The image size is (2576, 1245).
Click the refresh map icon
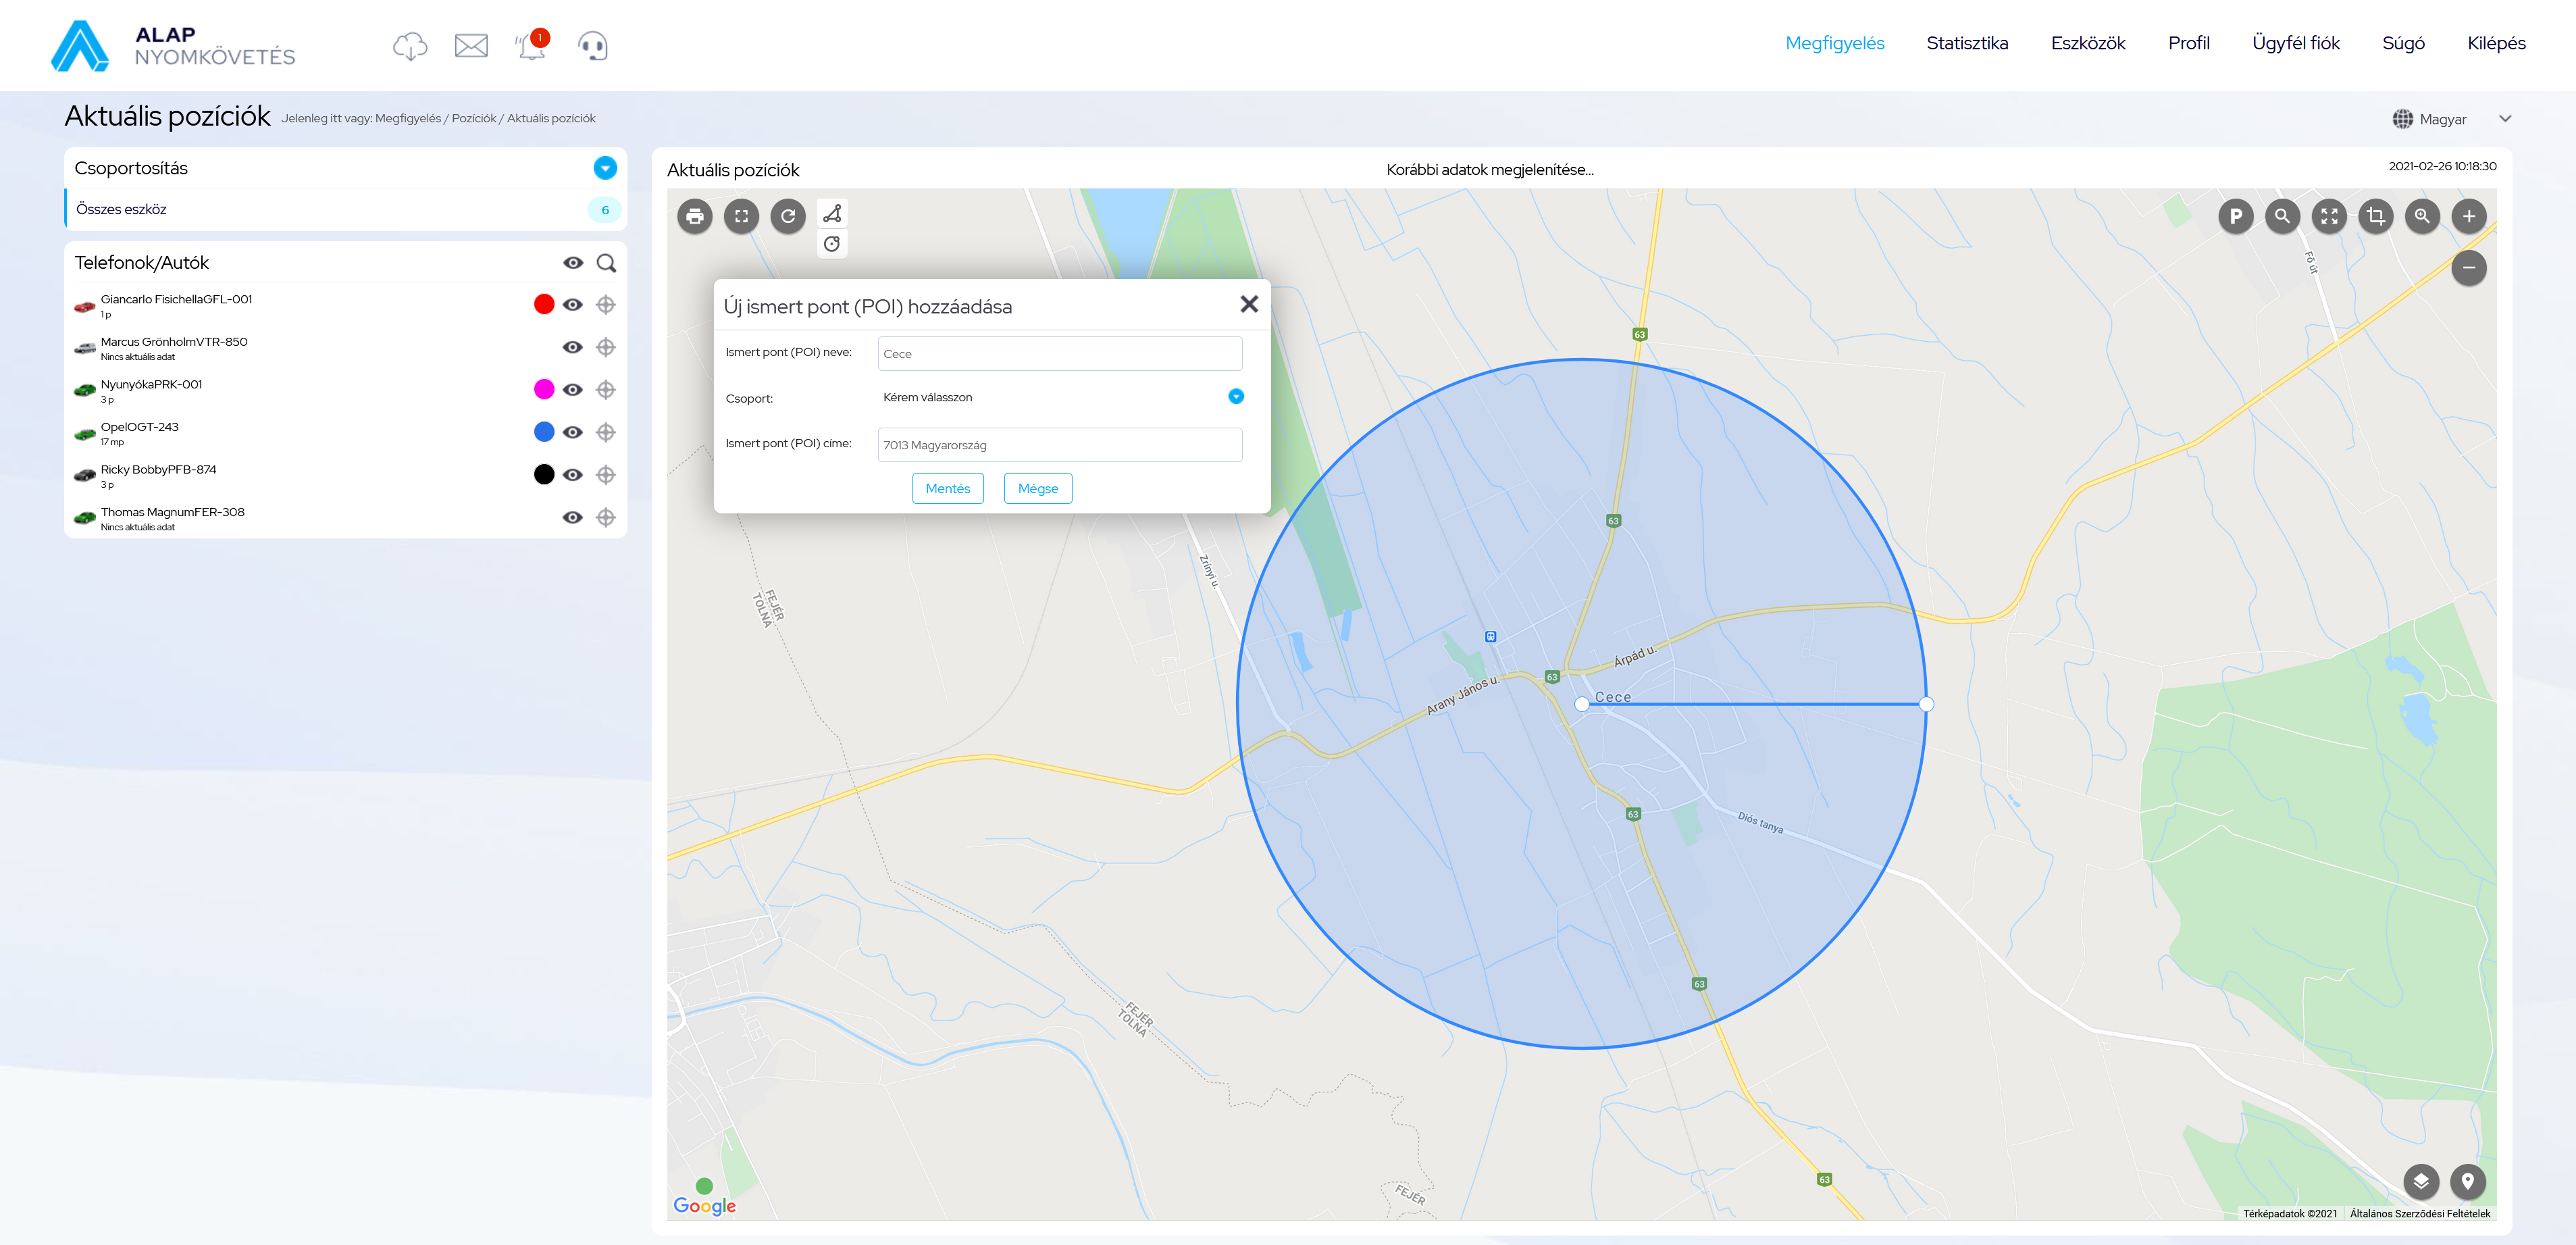point(788,216)
